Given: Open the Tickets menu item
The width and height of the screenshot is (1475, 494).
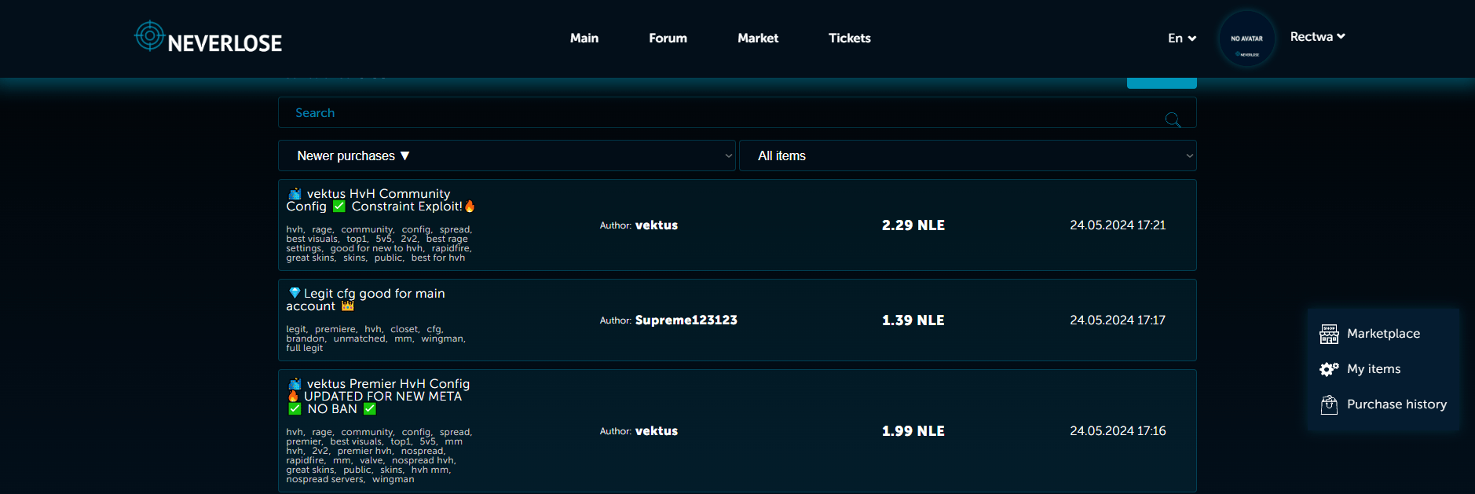Looking at the screenshot, I should tap(850, 38).
